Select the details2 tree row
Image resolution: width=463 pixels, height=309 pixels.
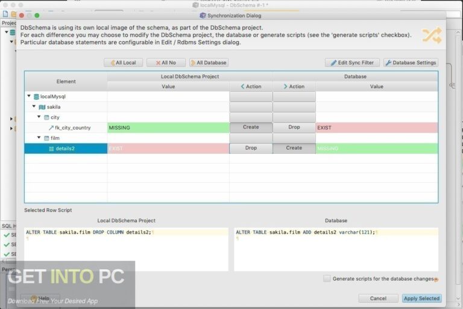coord(66,148)
